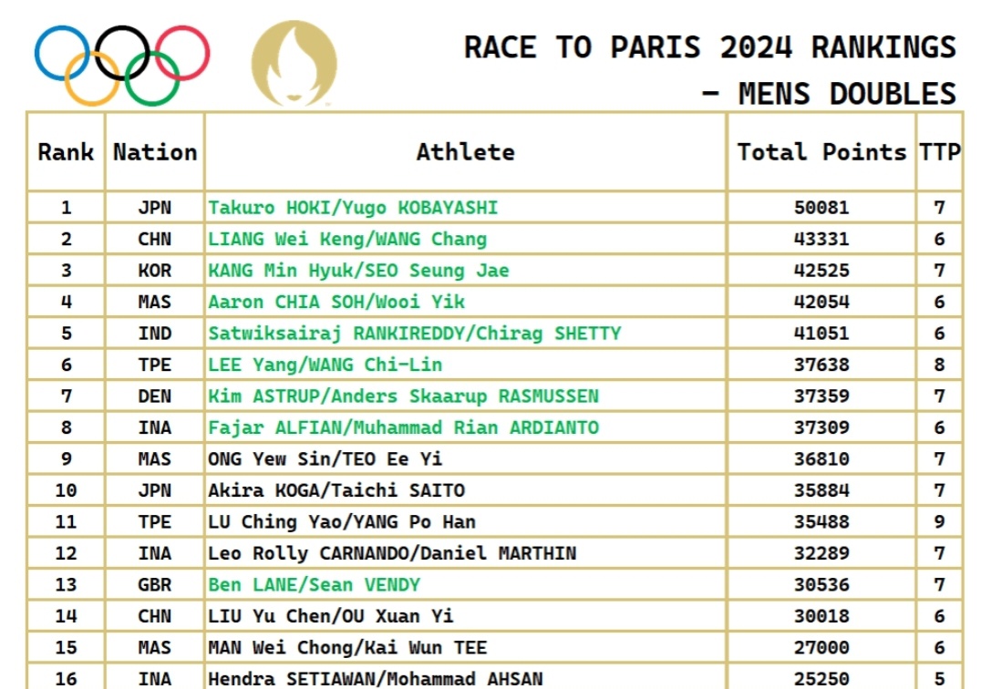Click the Athlete column header

(x=466, y=152)
